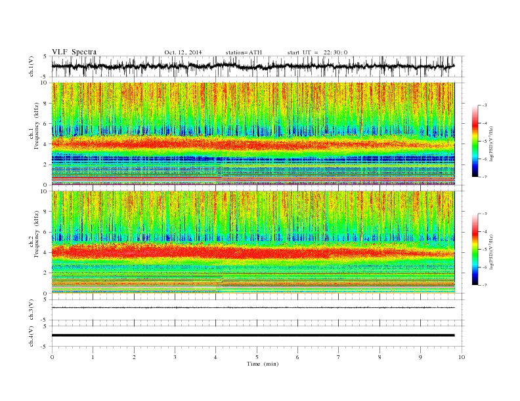The width and height of the screenshot is (520, 401).
Task: Select the date 'Oct. 12, 2014'
Action: coord(183,52)
